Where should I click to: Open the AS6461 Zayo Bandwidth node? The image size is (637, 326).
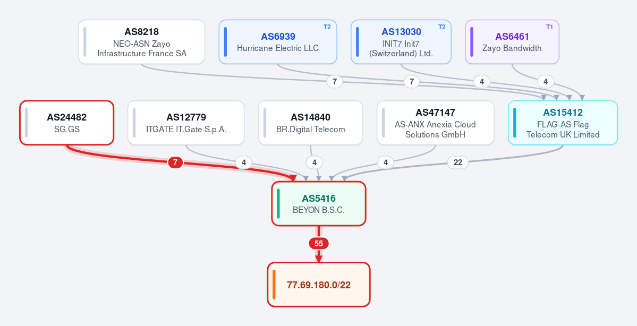pyautogui.click(x=512, y=42)
